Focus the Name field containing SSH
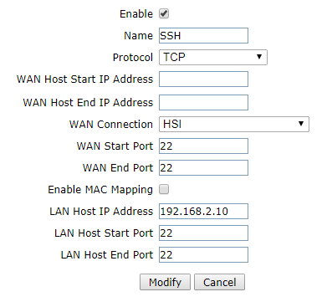The height and width of the screenshot is (302, 327). pos(203,35)
